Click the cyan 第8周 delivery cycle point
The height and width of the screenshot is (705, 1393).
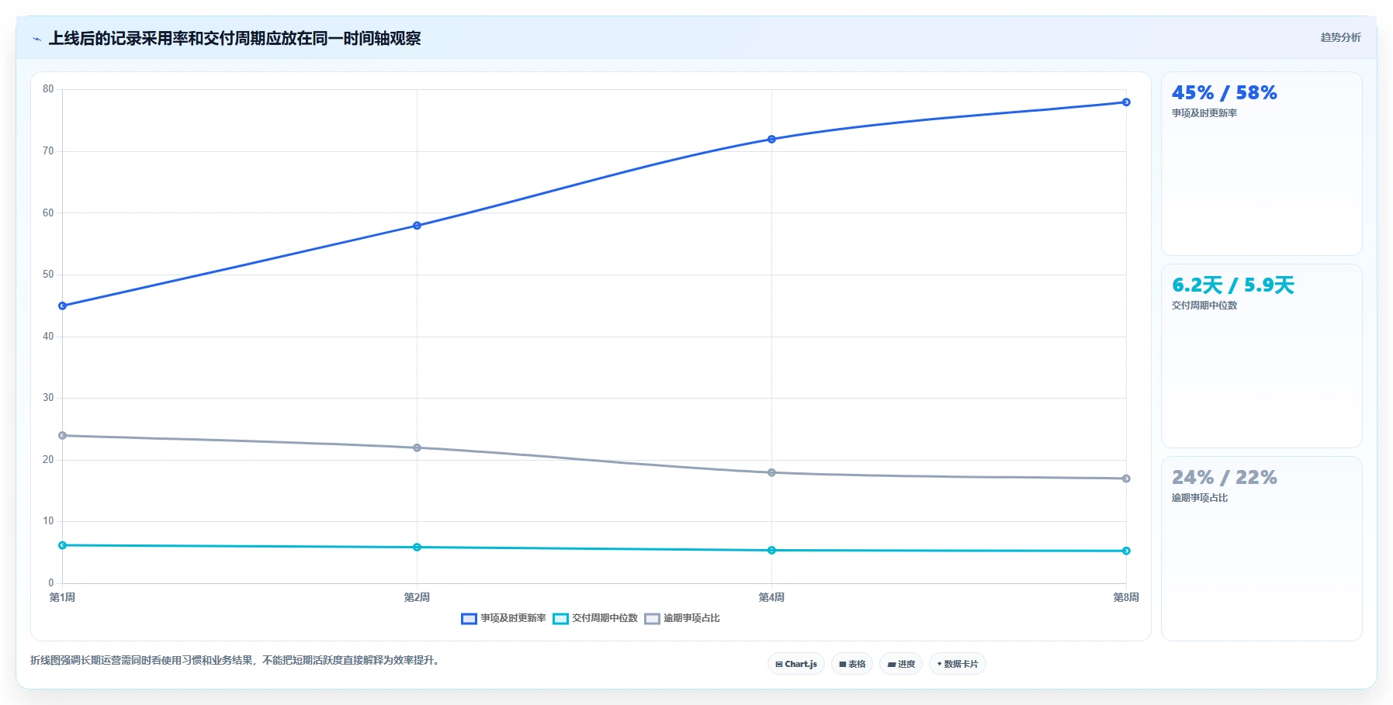coord(1126,551)
